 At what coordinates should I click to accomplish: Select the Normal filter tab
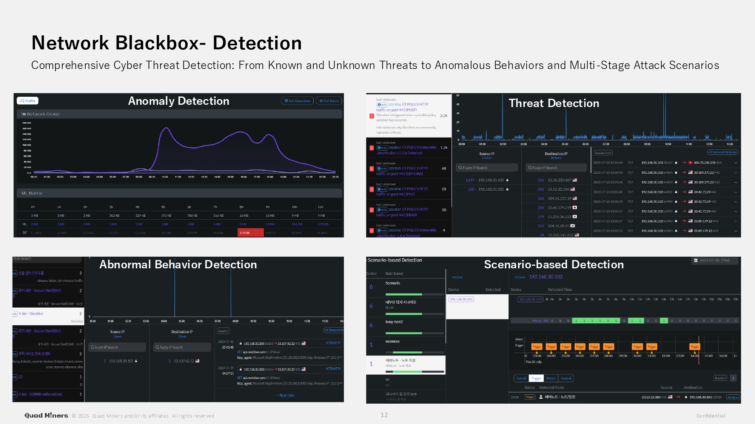point(565,378)
